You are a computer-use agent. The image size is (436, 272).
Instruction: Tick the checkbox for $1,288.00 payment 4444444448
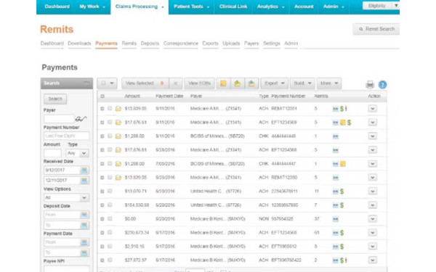pyautogui.click(x=110, y=136)
